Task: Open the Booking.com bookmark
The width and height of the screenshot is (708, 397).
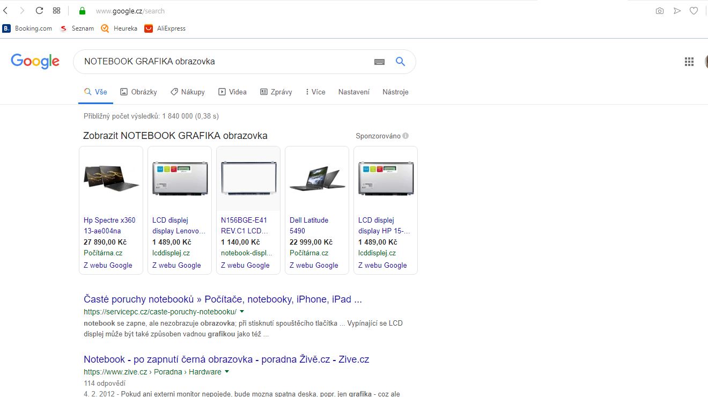Action: point(27,28)
